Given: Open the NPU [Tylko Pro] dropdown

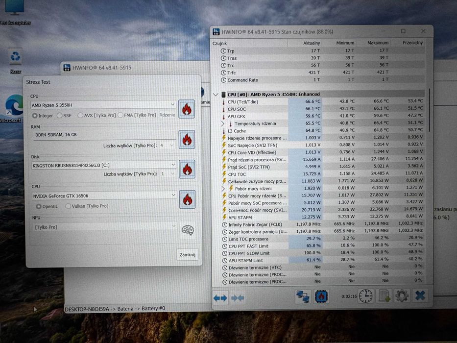Looking at the screenshot, I should click(x=105, y=226).
